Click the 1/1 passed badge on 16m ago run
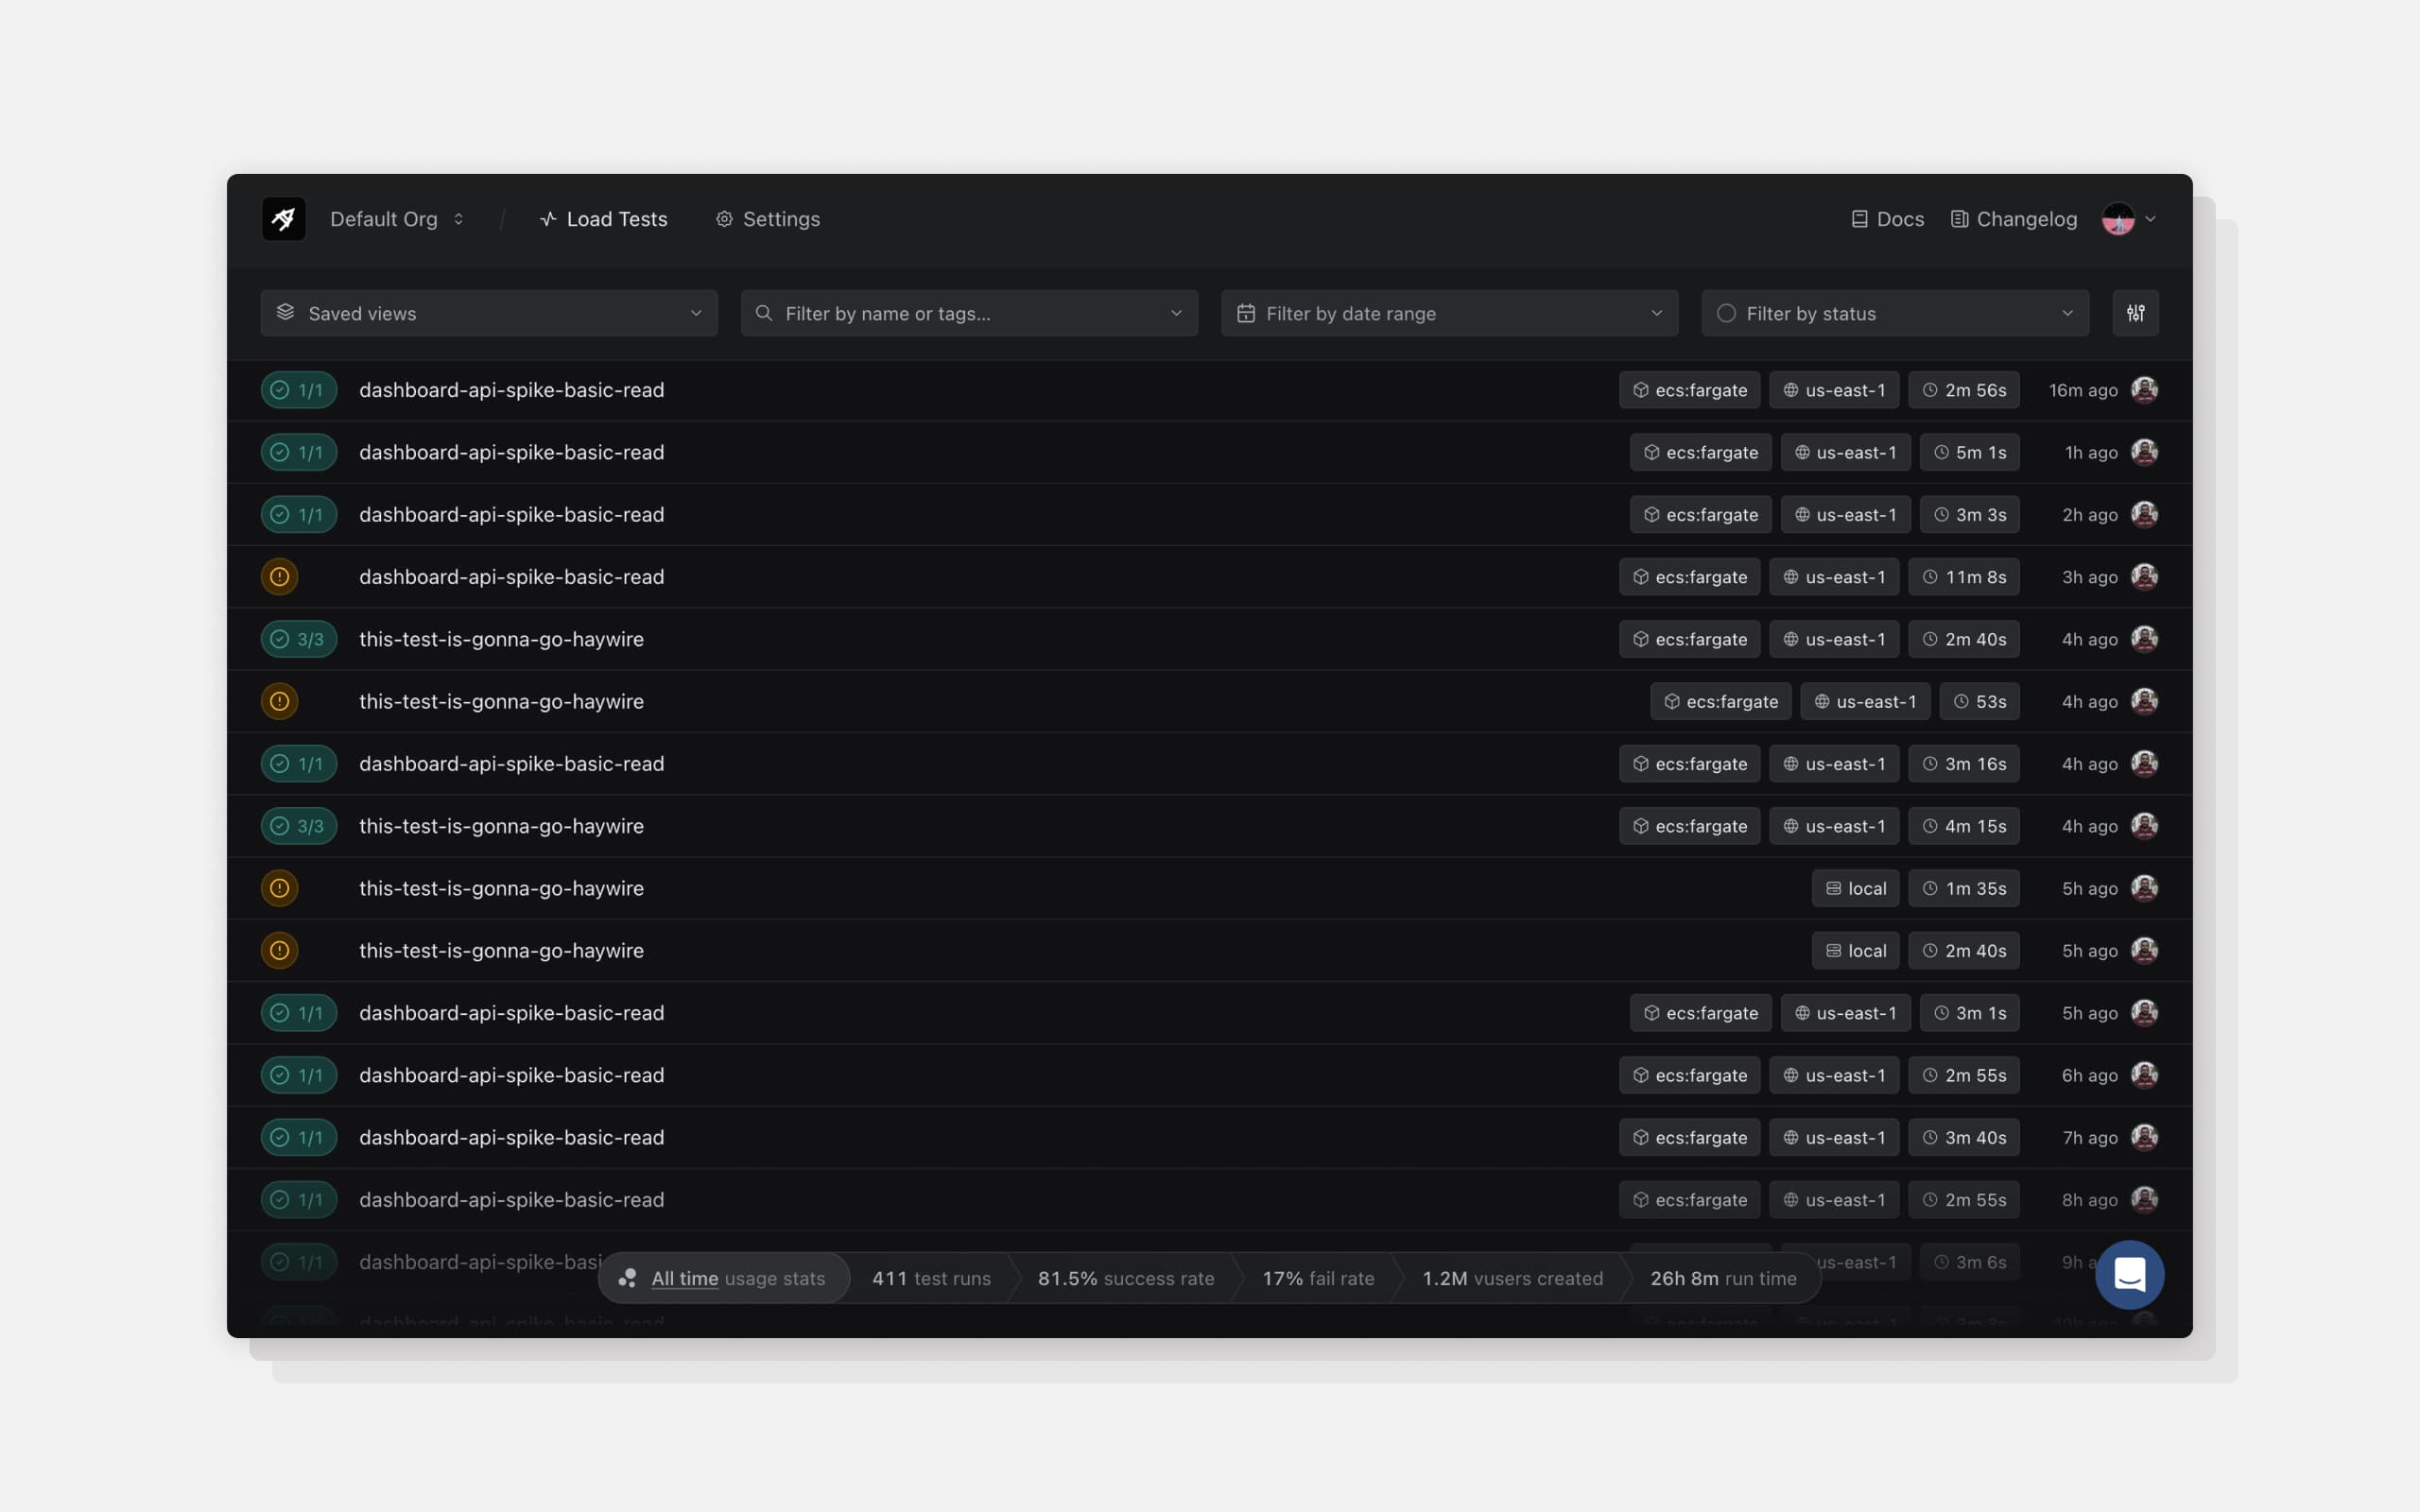Screen dimensions: 2420x1512 coord(298,390)
